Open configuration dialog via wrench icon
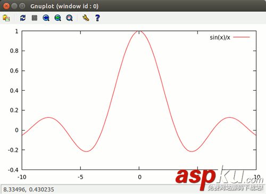This screenshot has width=266, height=194. click(86, 18)
